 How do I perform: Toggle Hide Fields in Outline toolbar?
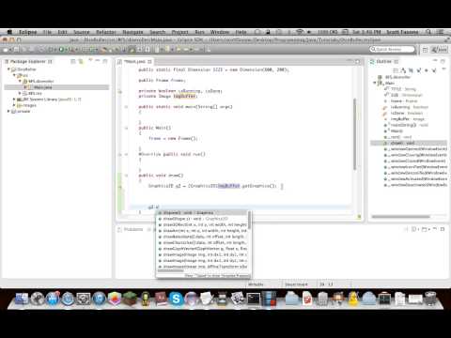pos(411,70)
